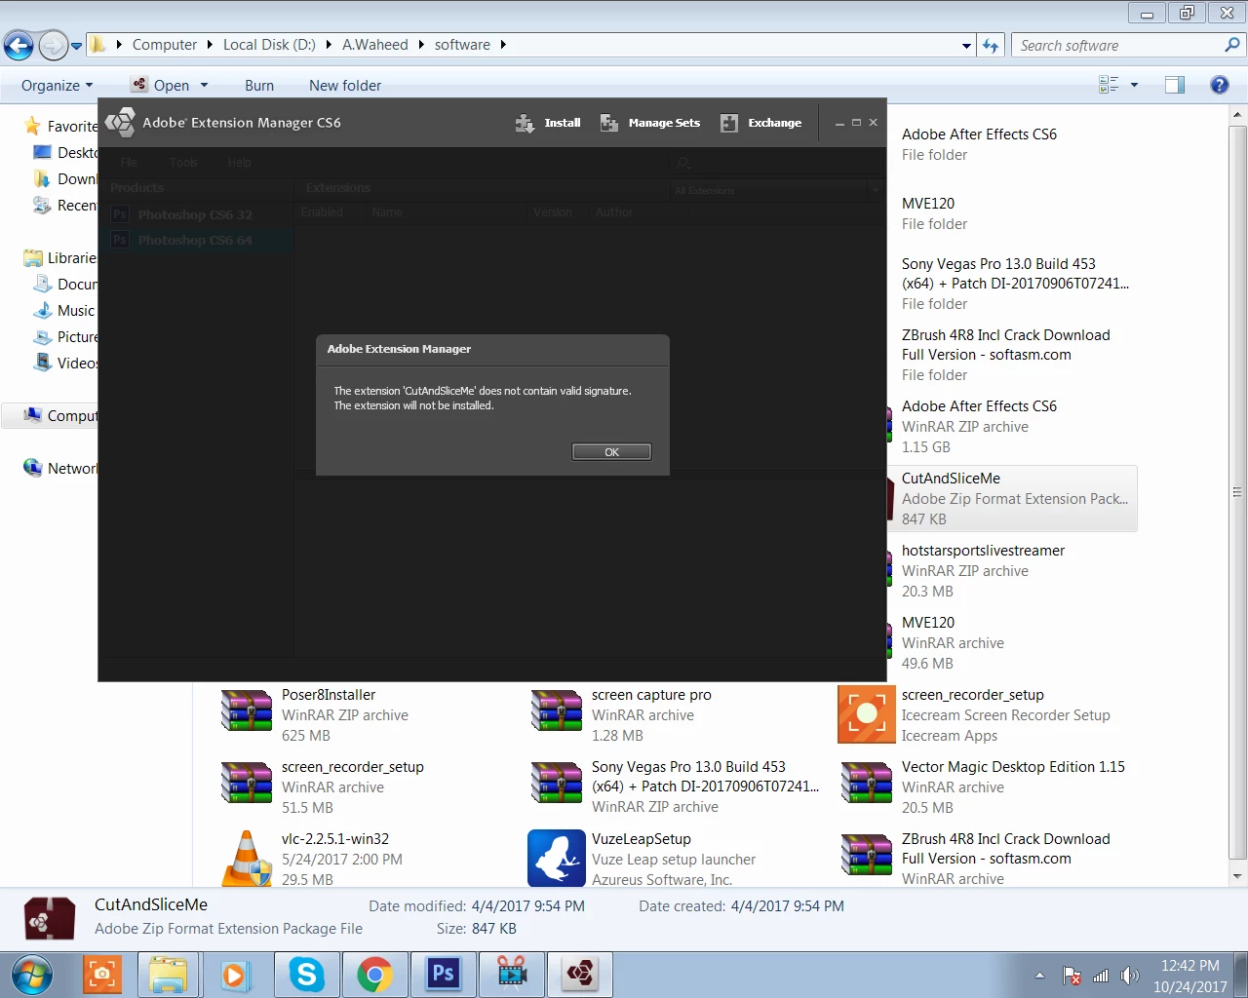Click OK in the Adobe Extension Manager dialog

click(x=611, y=452)
